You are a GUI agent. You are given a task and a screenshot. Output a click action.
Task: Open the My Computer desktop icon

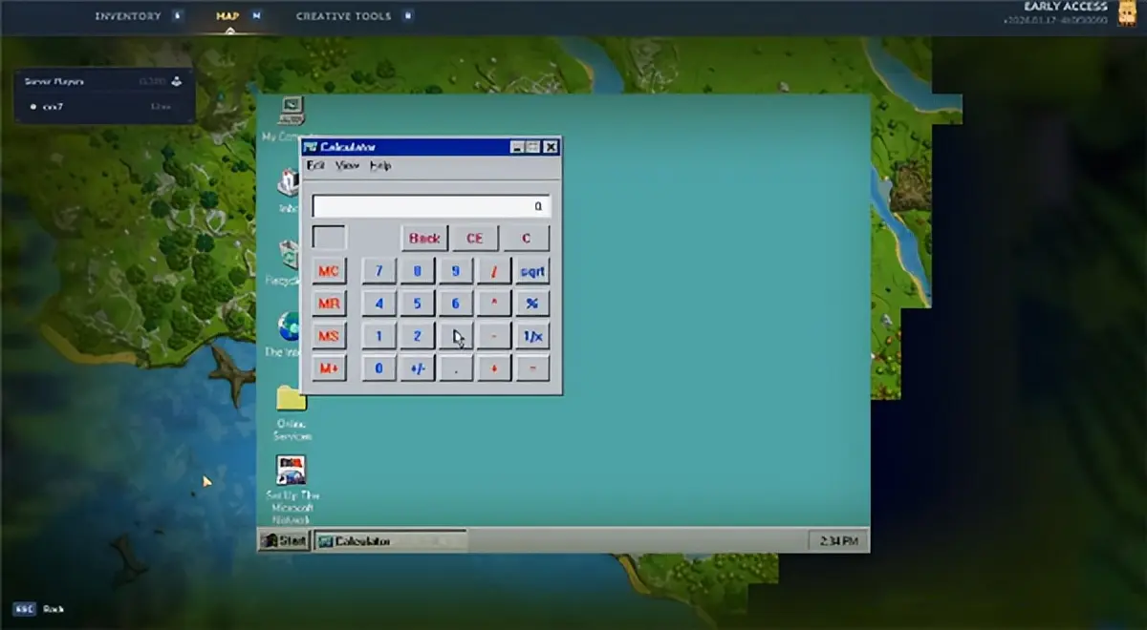[291, 111]
